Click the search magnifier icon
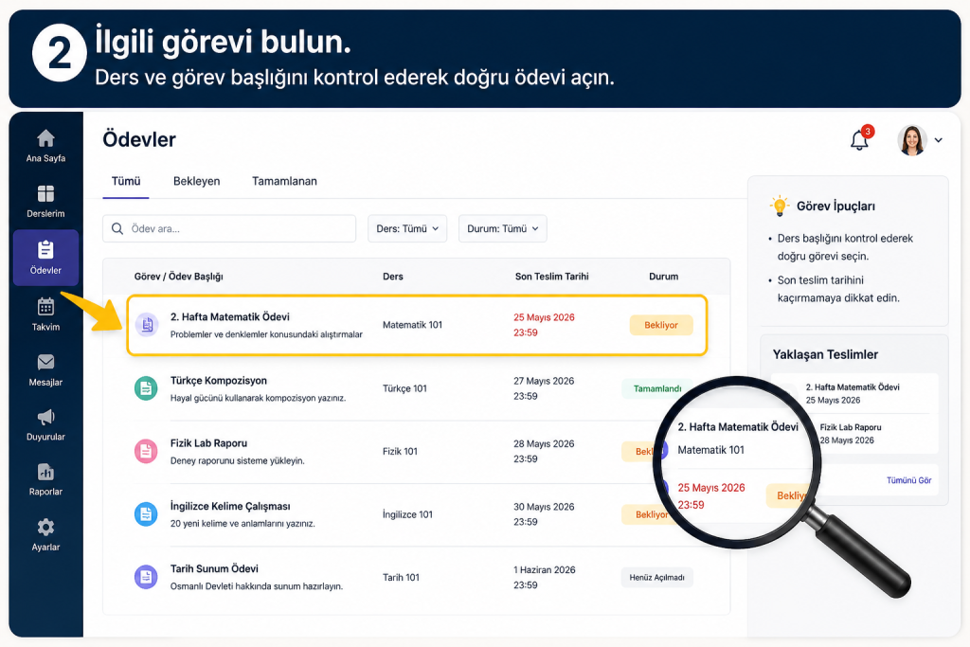The width and height of the screenshot is (970, 647). point(117,229)
